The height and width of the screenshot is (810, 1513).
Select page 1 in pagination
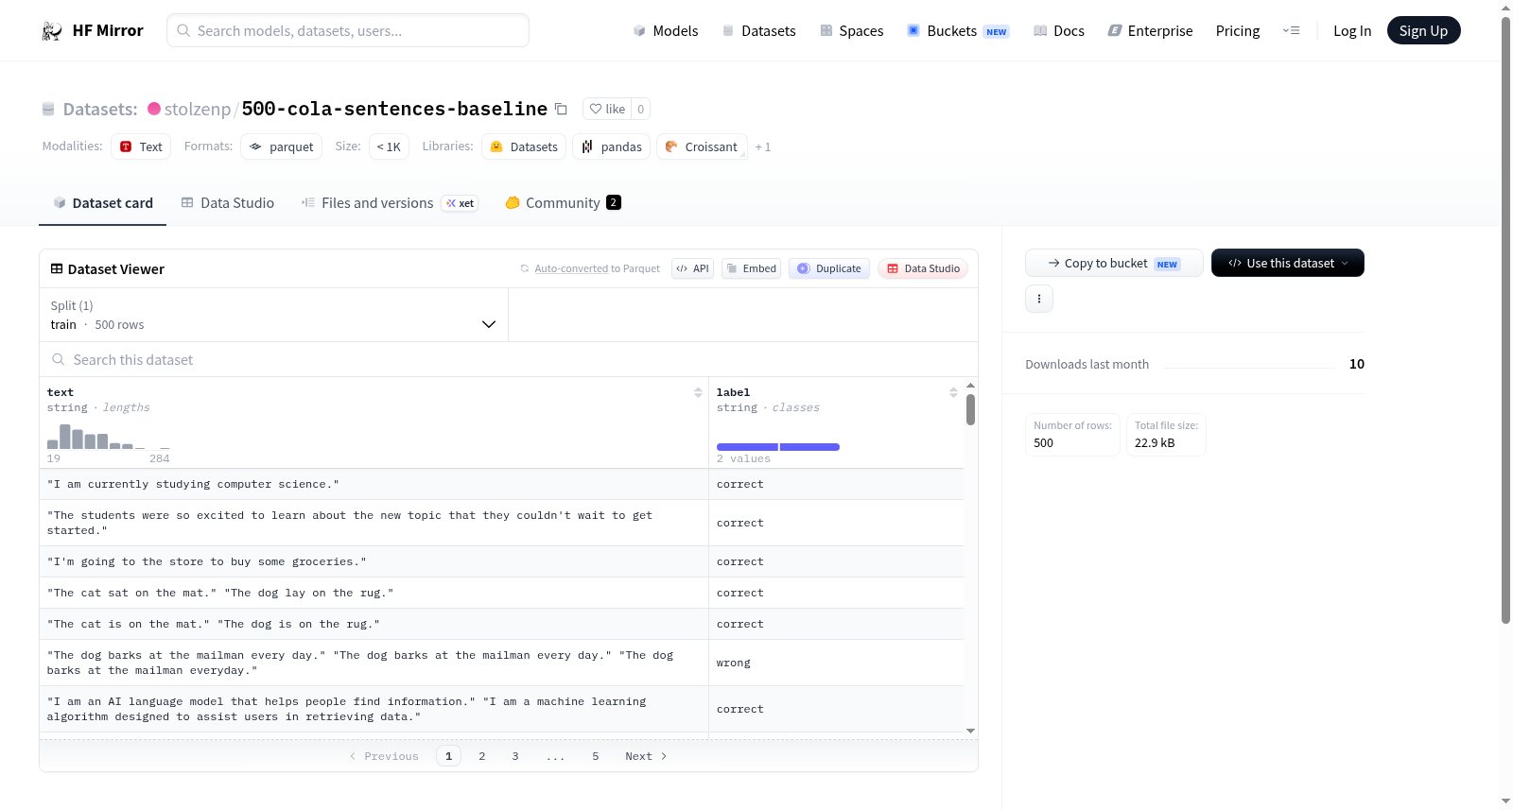pos(449,756)
